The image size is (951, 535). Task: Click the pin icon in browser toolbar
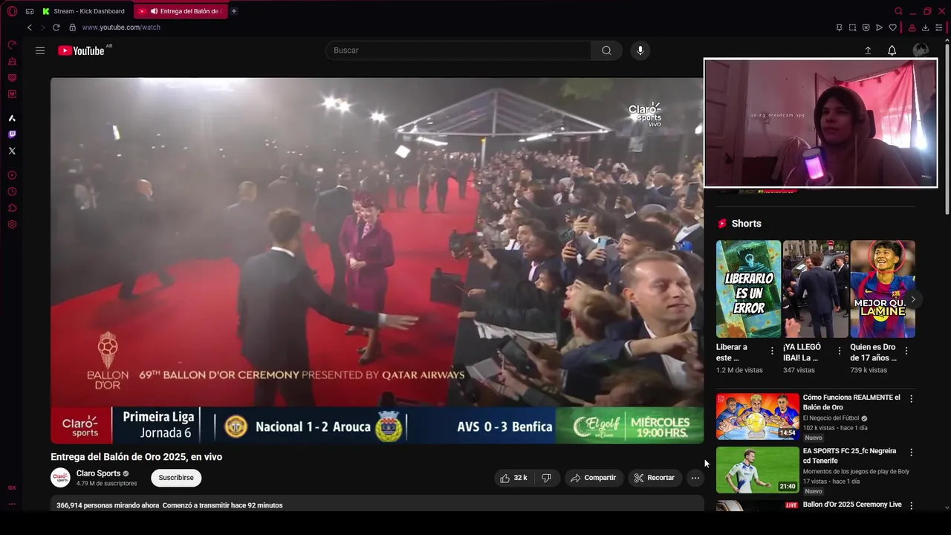[x=839, y=27]
